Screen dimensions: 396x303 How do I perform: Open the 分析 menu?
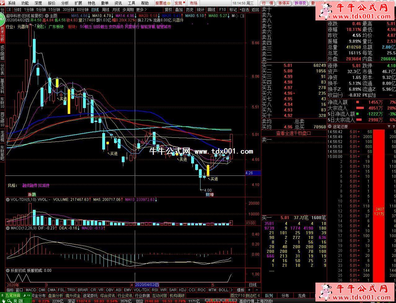(x=65, y=3)
